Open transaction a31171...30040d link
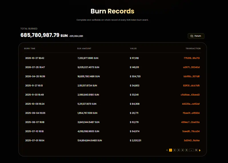The image size is (228, 163). (191, 67)
